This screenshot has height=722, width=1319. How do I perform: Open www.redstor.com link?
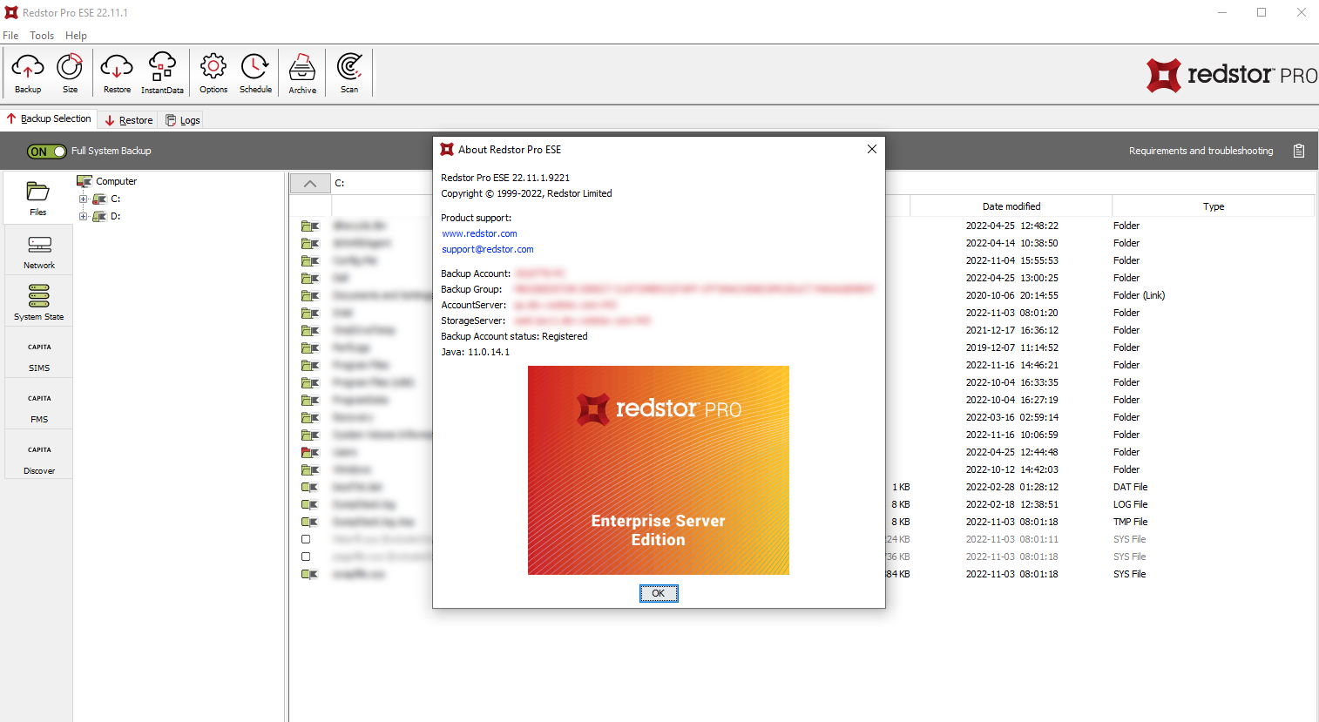point(479,233)
